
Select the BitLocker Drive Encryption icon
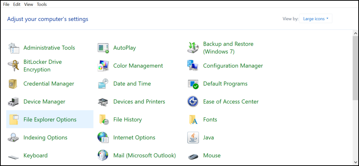click(x=13, y=66)
